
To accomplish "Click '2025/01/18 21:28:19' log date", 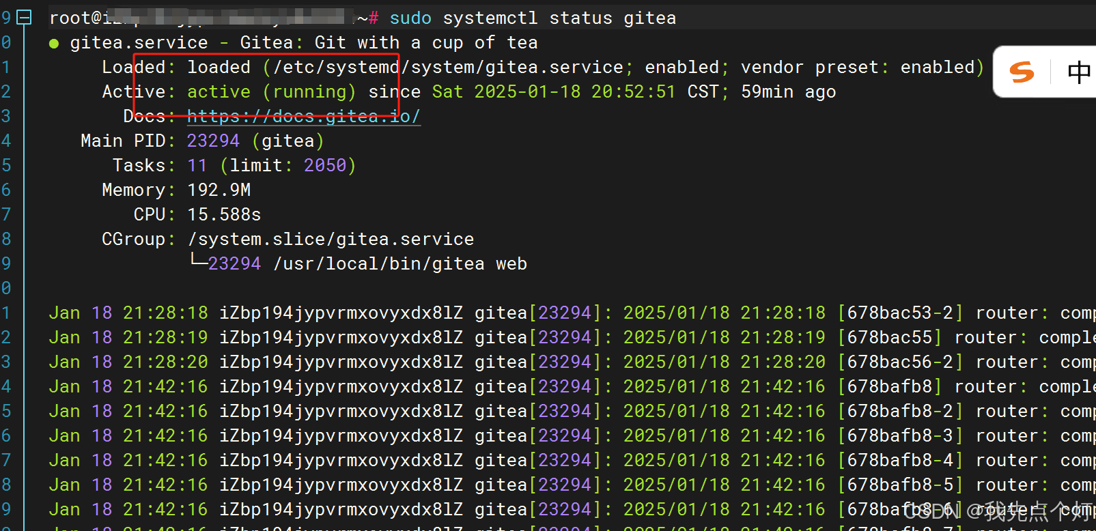I will [725, 338].
